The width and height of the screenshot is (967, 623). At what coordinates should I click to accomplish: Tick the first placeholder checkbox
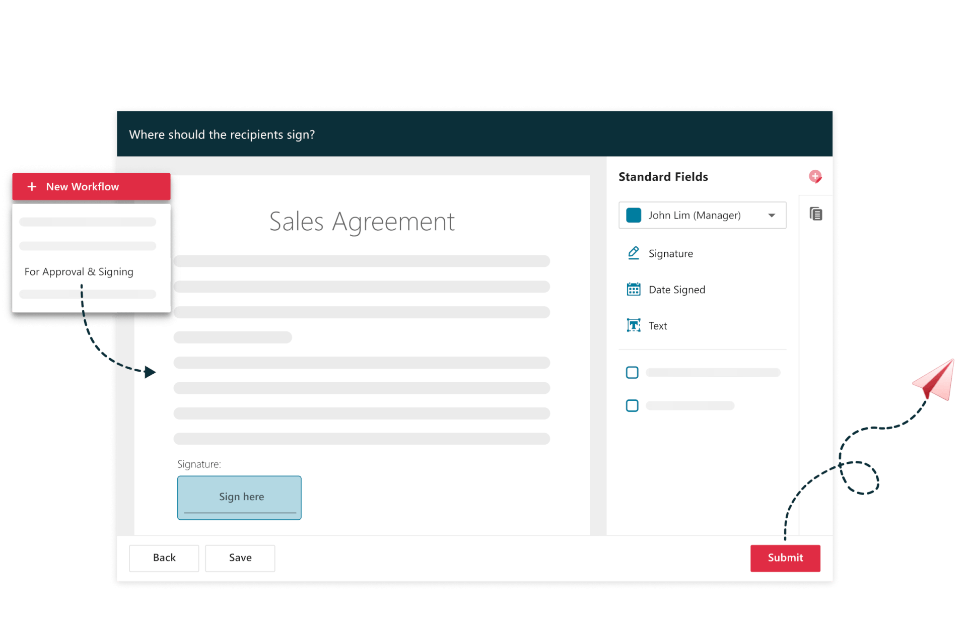[x=632, y=372]
